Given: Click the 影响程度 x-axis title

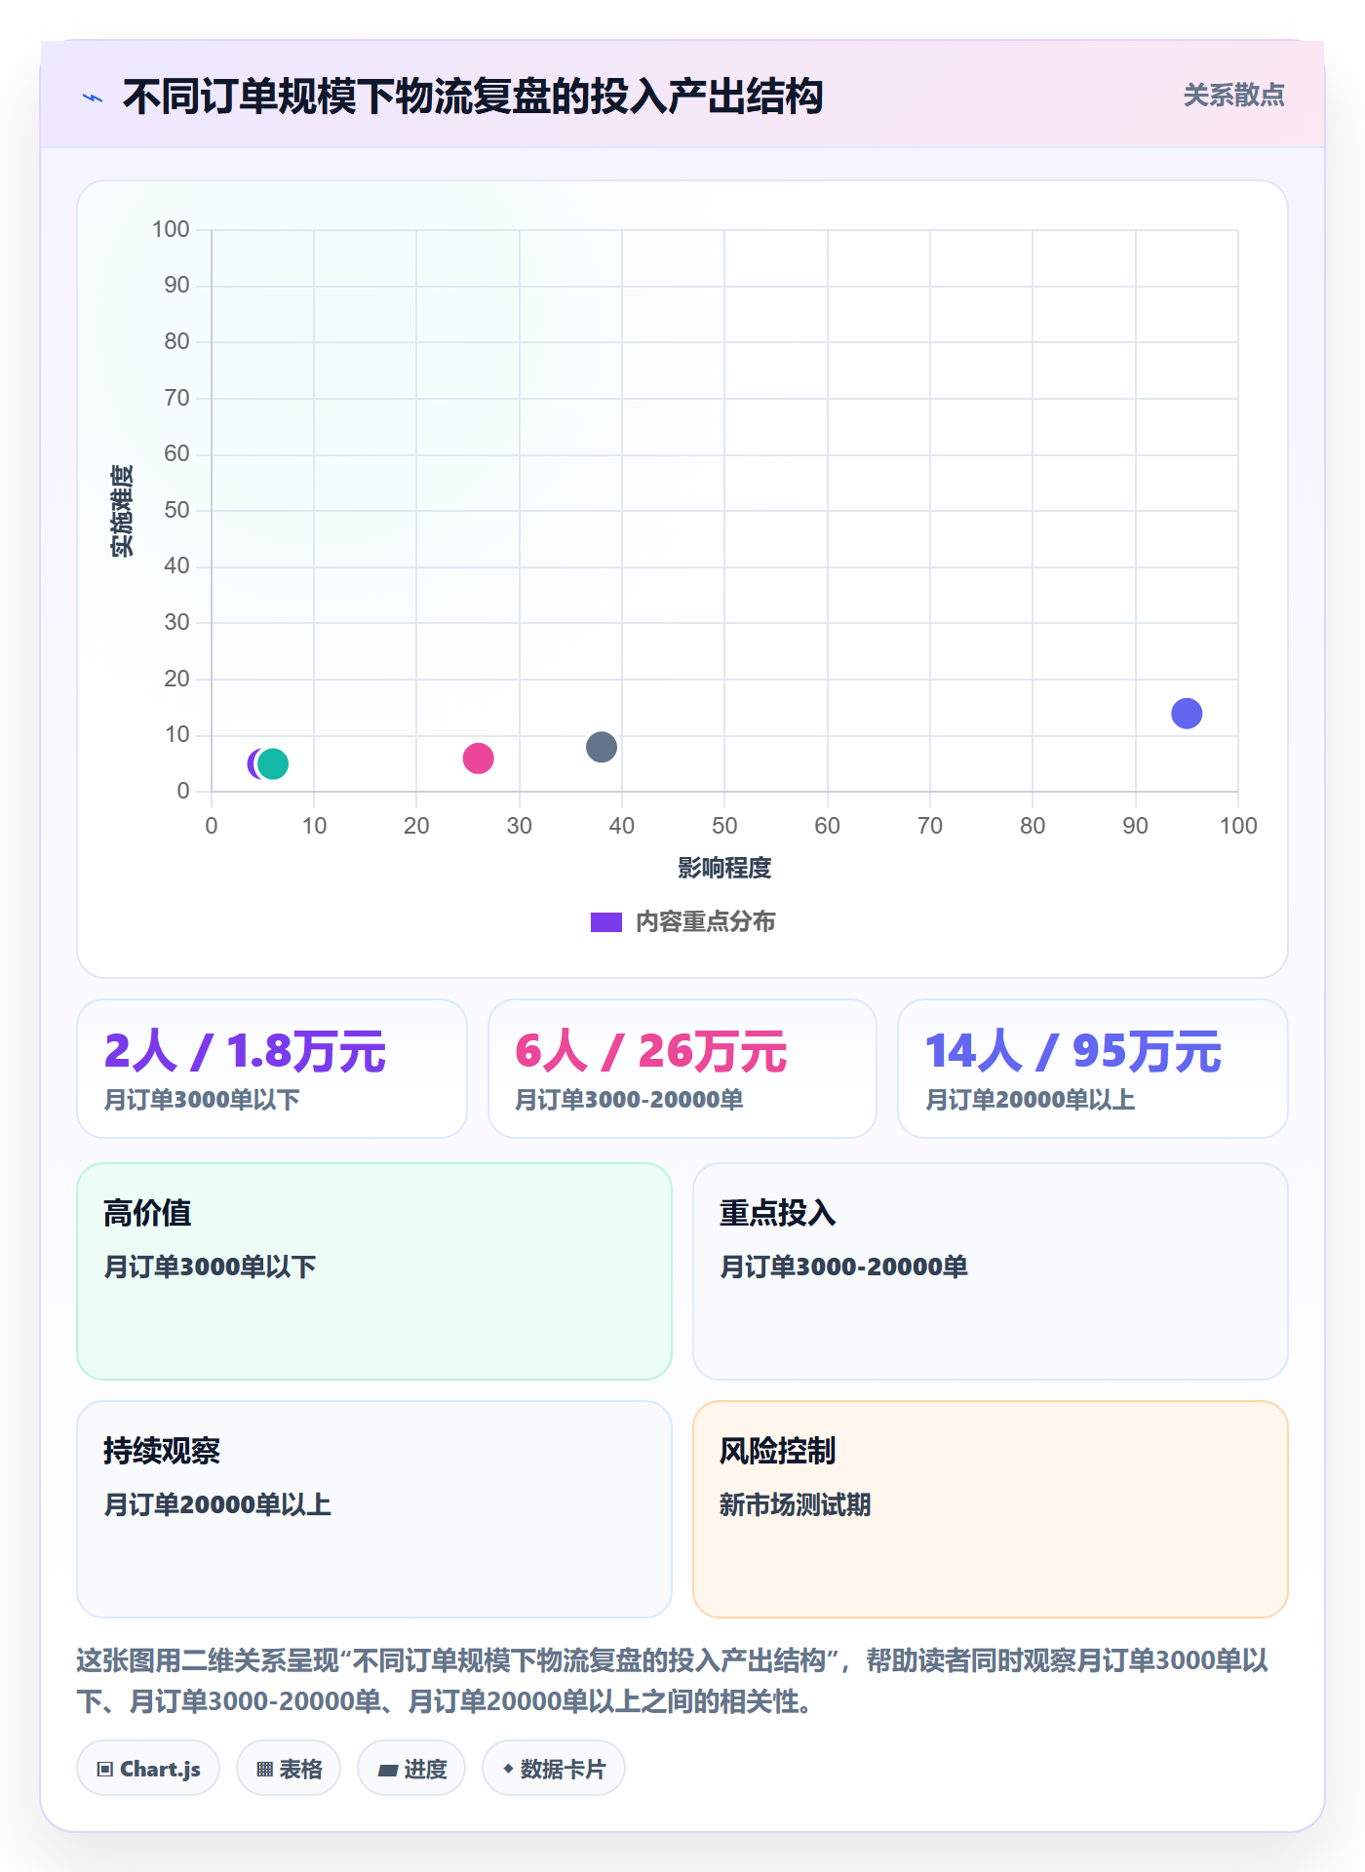Looking at the screenshot, I should [724, 868].
